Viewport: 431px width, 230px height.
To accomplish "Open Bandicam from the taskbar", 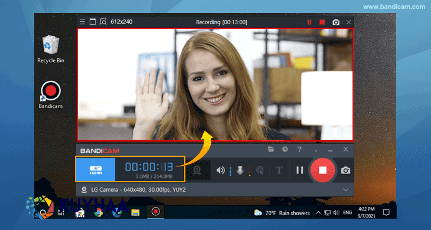I will 156,212.
